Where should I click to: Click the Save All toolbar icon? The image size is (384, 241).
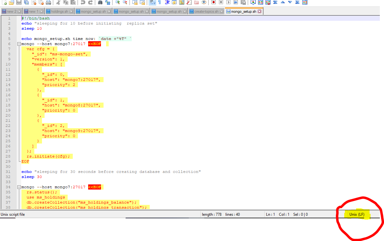click(x=26, y=3)
